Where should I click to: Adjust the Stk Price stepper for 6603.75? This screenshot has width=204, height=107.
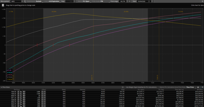18,96
